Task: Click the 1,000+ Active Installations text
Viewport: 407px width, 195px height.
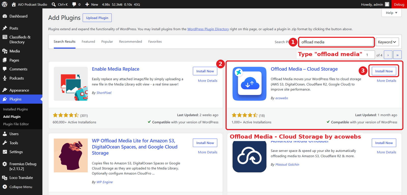Action: pyautogui.click(x=251, y=122)
